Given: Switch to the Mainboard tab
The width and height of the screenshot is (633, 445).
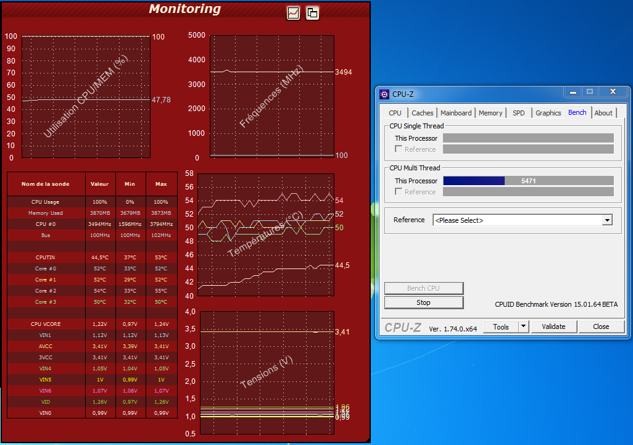Looking at the screenshot, I should [x=456, y=113].
